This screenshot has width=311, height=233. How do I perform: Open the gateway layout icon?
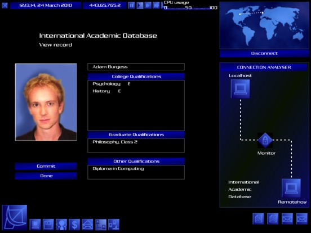[101, 225]
